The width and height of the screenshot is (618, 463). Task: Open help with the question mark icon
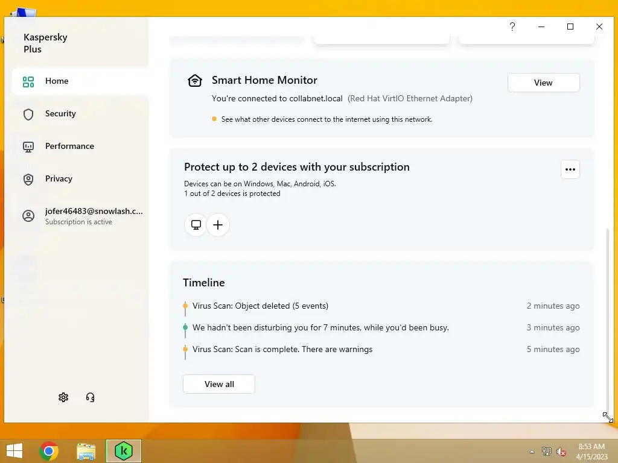pos(512,27)
